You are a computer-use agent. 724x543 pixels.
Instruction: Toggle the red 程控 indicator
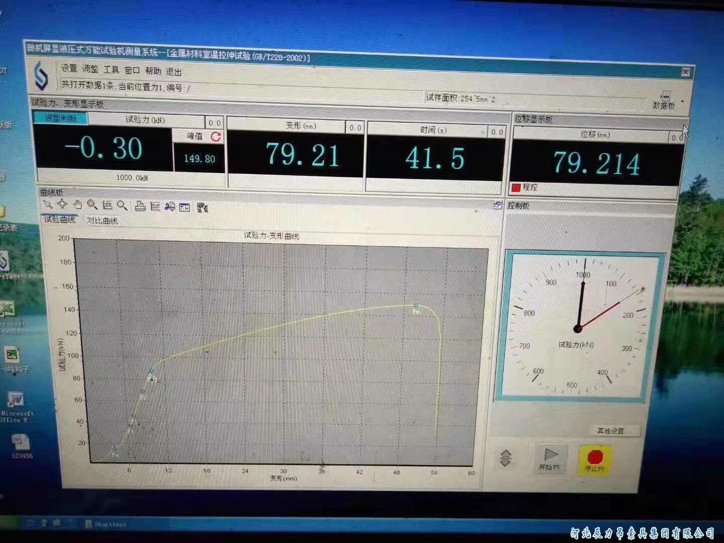[515, 187]
